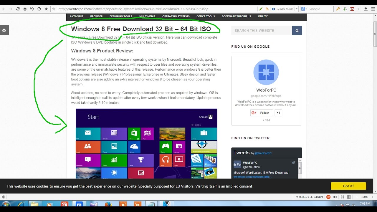This screenshot has width=377, height=212.
Task: Bookmark page with address bar star
Action: [x=54, y=9]
